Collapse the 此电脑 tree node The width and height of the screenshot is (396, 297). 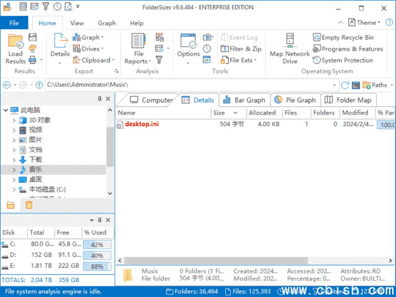tap(6, 110)
